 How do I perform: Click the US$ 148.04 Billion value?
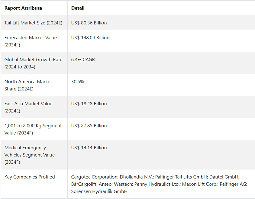point(90,38)
